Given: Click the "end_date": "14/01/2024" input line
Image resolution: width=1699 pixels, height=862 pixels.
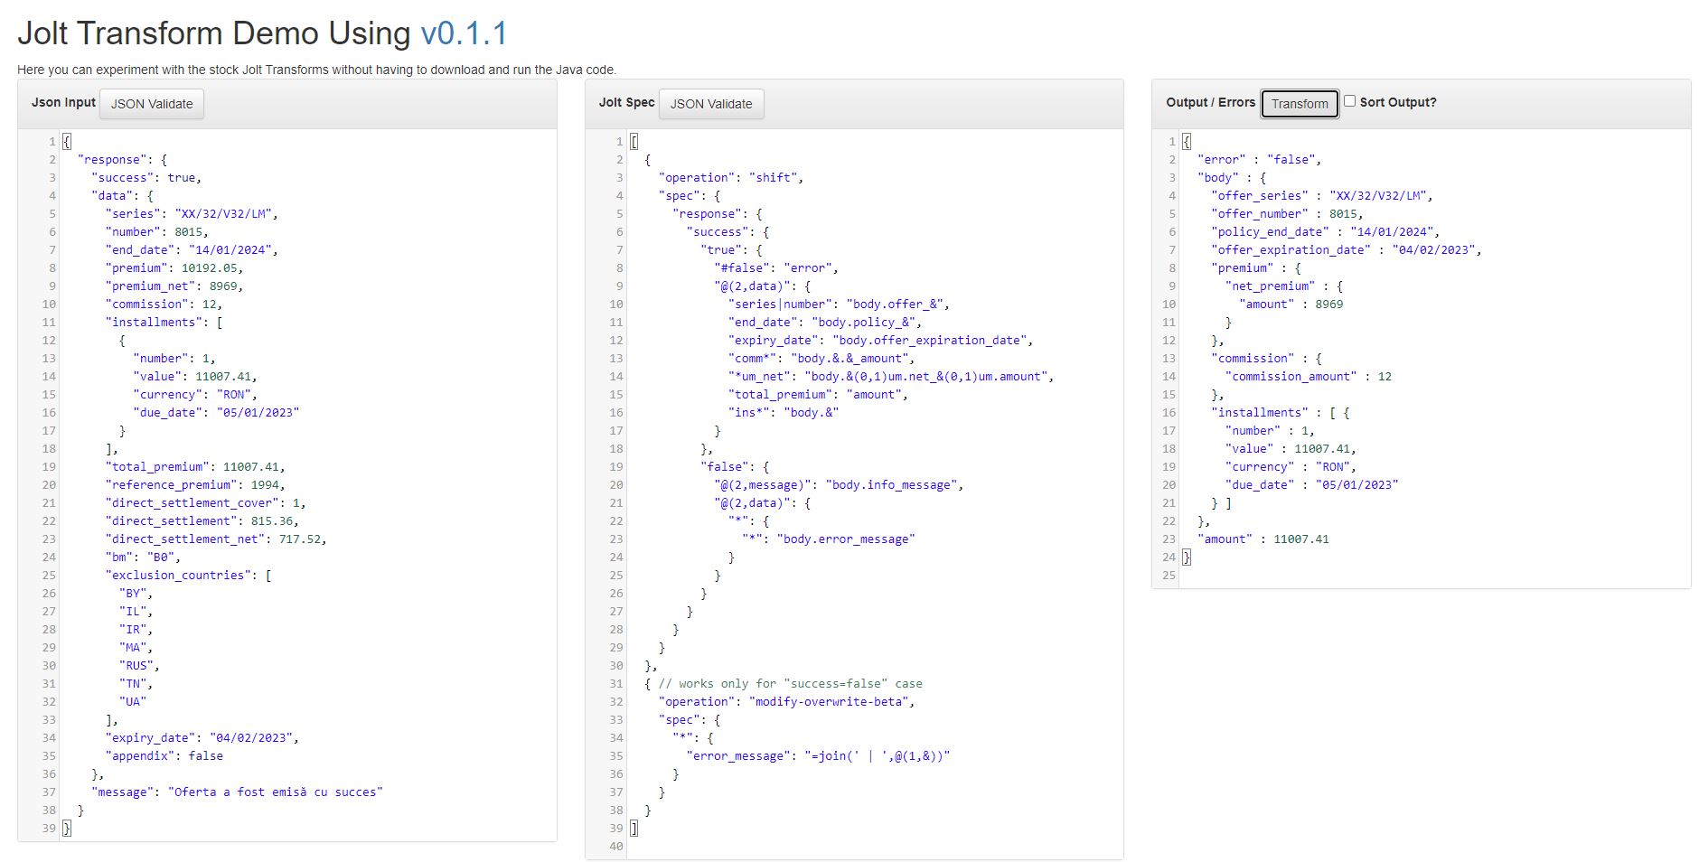Looking at the screenshot, I should coord(192,250).
